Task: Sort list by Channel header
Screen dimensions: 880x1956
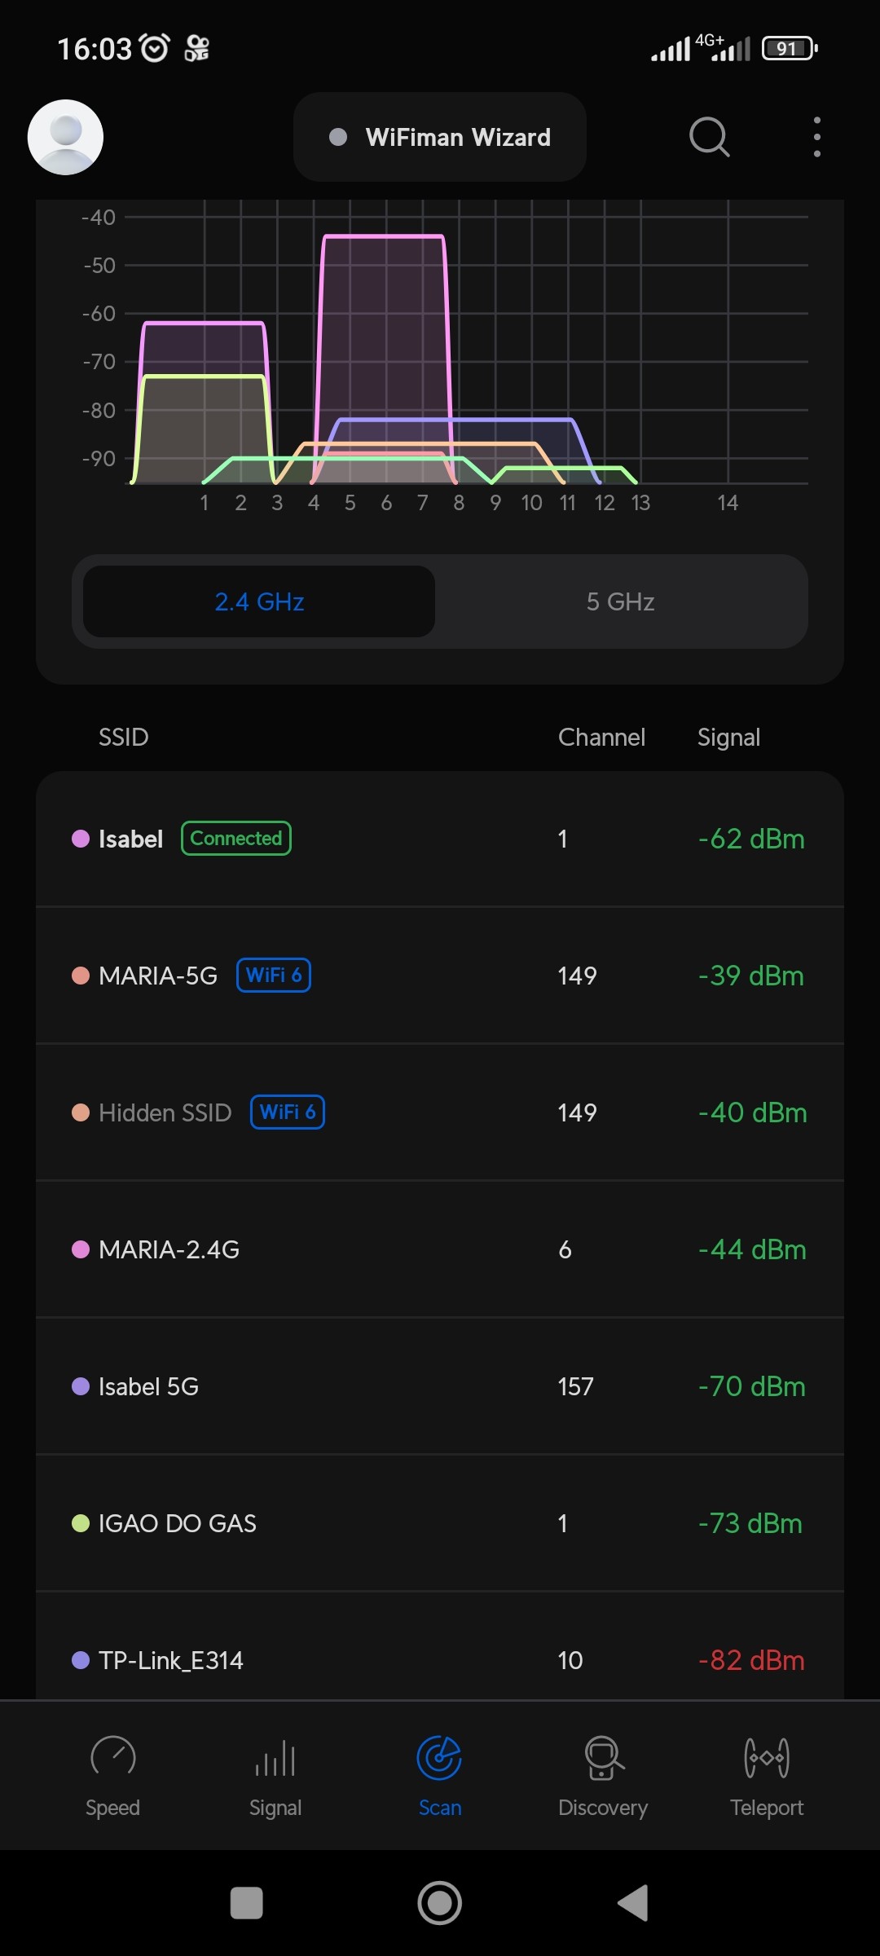Action: pyautogui.click(x=601, y=738)
